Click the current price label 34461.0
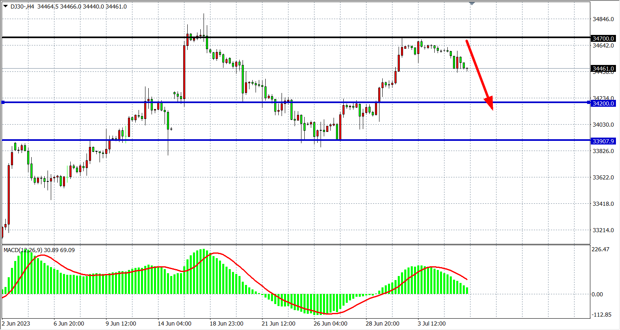The width and height of the screenshot is (620, 330). click(603, 69)
